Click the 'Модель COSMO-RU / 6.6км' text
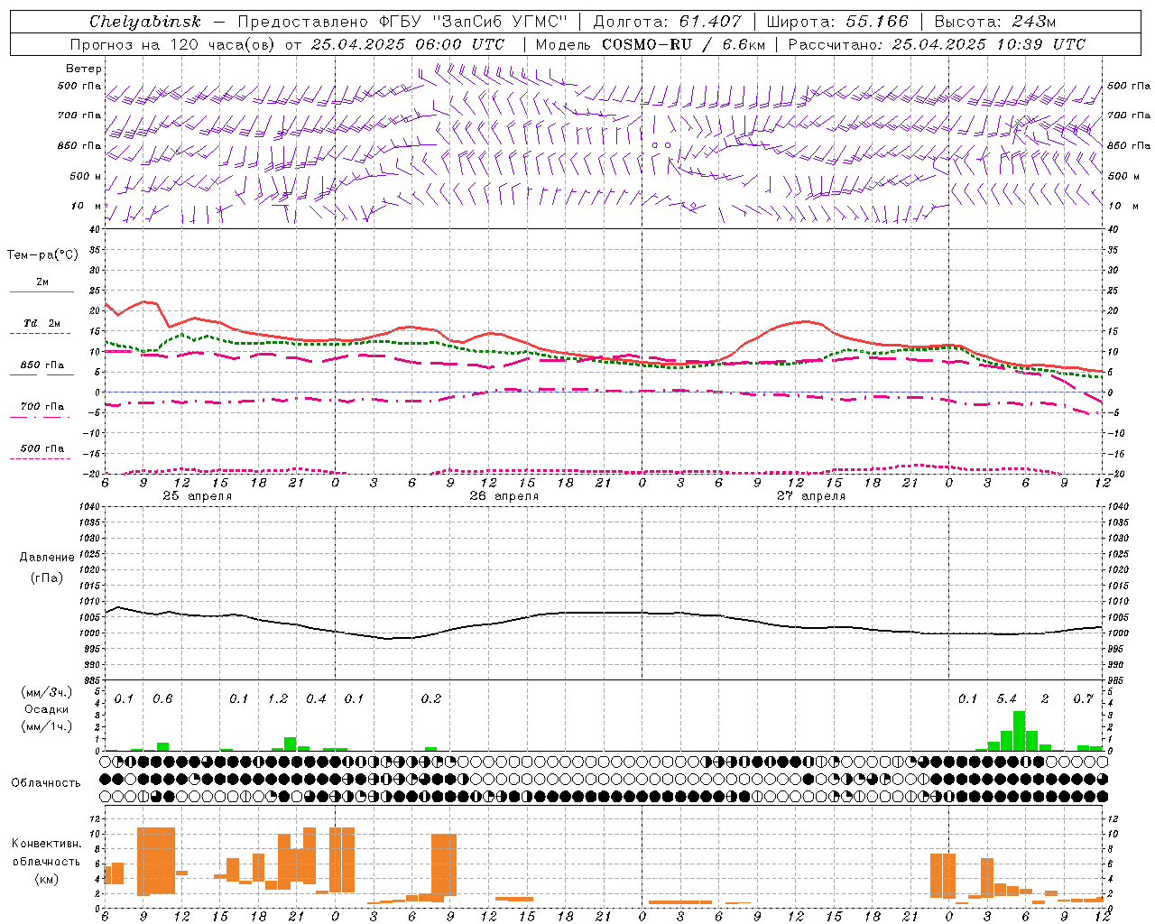This screenshot has width=1155, height=924. click(651, 44)
